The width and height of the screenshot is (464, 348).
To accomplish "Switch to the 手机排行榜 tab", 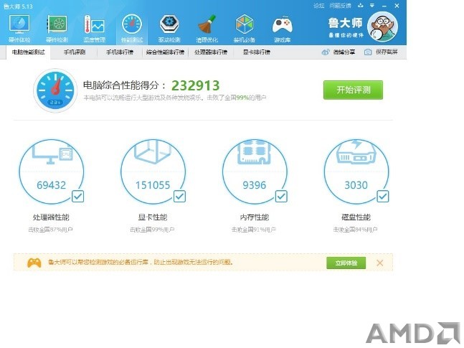I will 120,52.
